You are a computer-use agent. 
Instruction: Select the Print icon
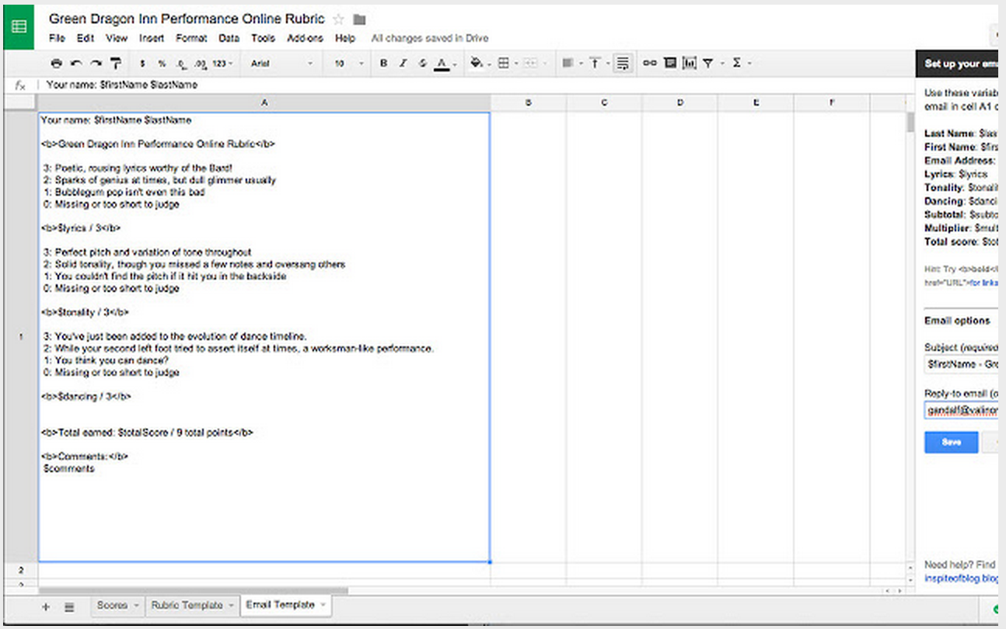pos(57,63)
